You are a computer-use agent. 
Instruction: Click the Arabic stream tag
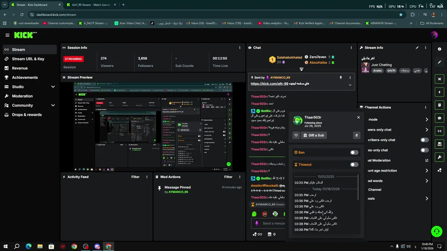[378, 70]
